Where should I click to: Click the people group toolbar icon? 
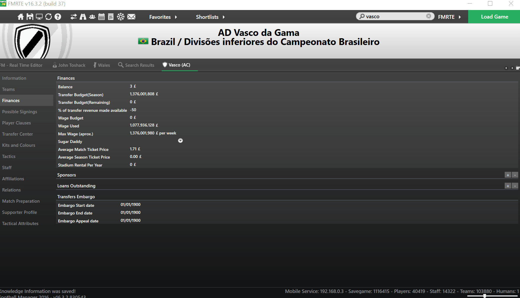tap(92, 17)
